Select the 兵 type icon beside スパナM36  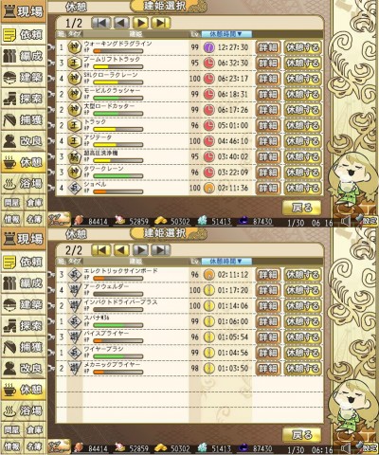[x=75, y=321]
